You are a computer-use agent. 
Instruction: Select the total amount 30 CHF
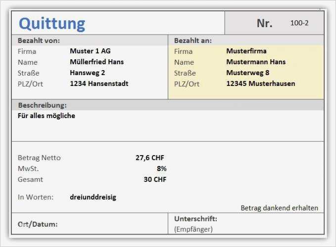click(x=155, y=179)
